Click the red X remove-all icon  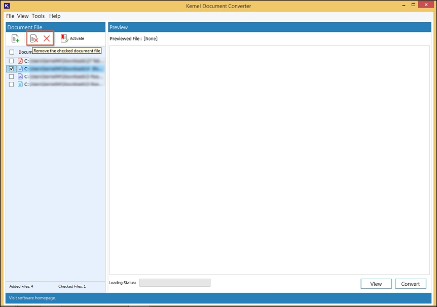47,38
